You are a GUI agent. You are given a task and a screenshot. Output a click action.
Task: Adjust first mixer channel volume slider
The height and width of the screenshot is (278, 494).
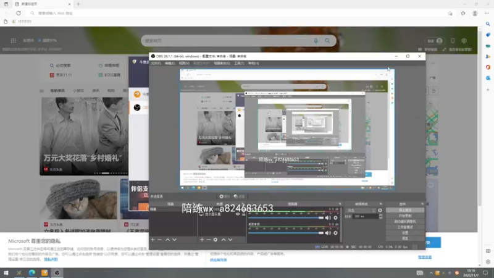coord(286,218)
